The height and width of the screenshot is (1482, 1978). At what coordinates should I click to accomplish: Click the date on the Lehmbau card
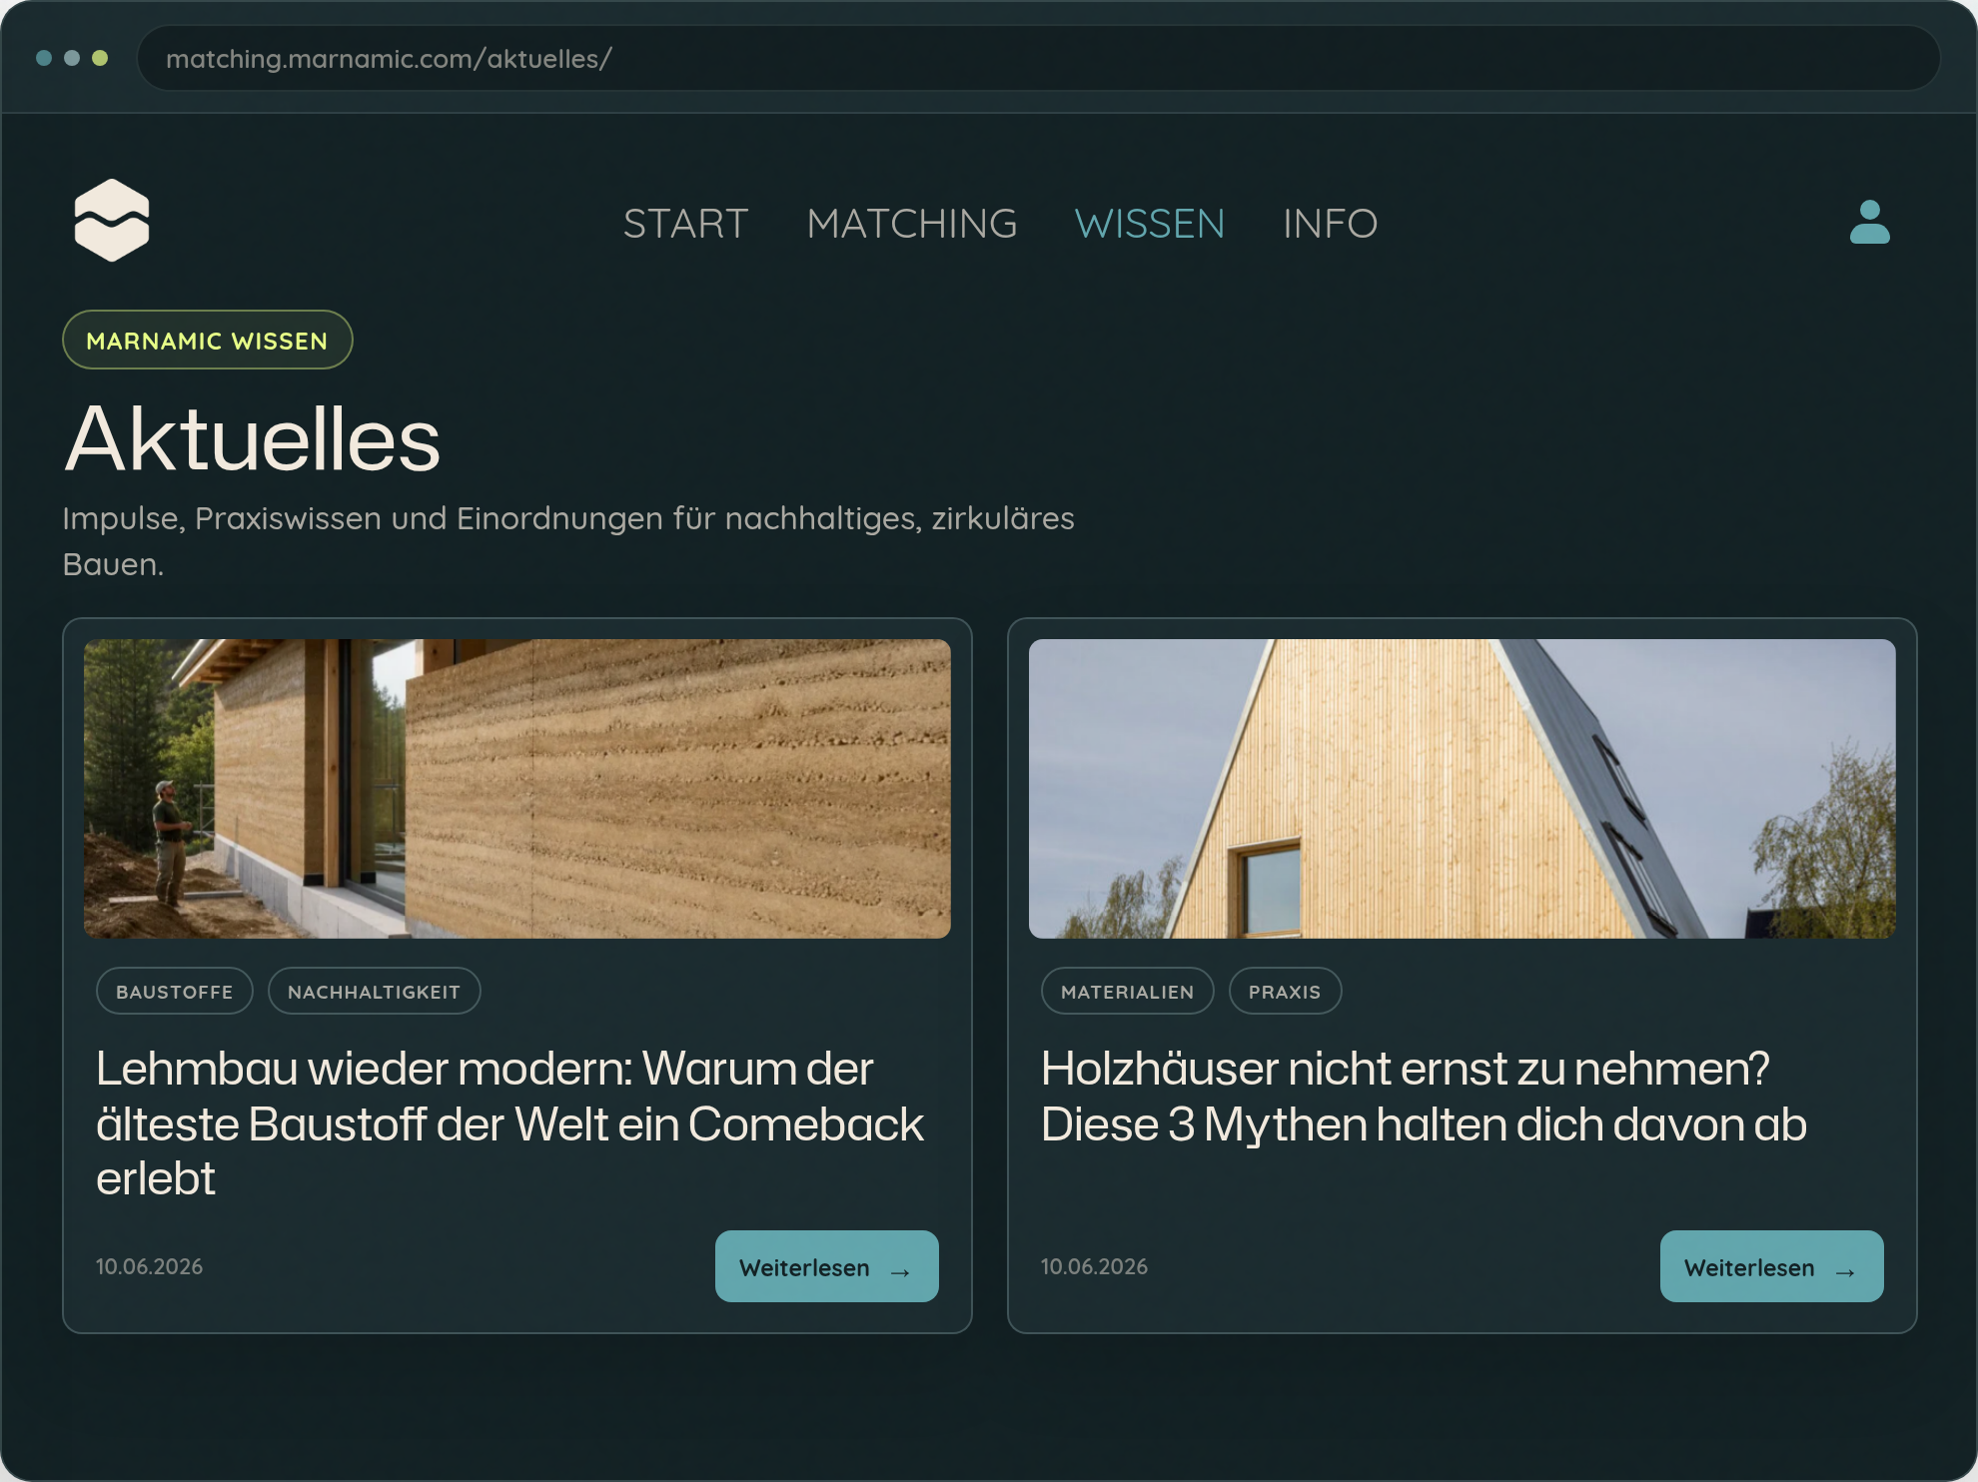pos(150,1266)
